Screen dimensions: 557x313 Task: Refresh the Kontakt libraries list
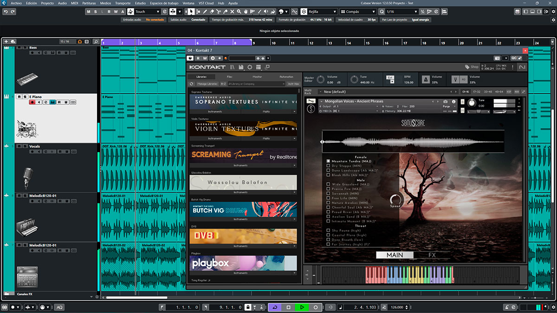(x=191, y=84)
